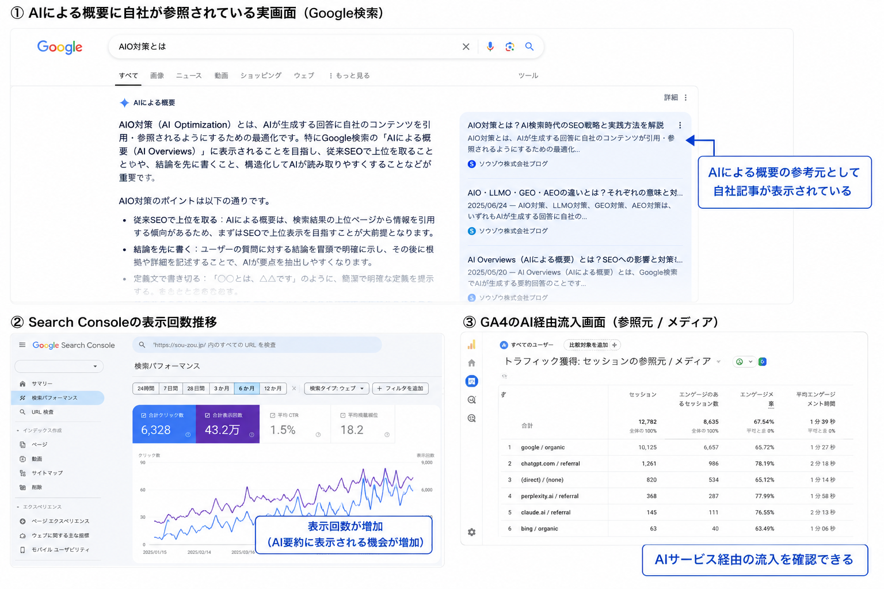Switch to the 画像 search tab
Image resolution: width=884 pixels, height=589 pixels.
coord(157,76)
